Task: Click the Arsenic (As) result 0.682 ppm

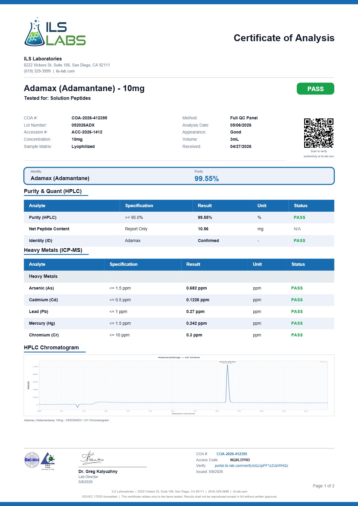Action: point(196,288)
